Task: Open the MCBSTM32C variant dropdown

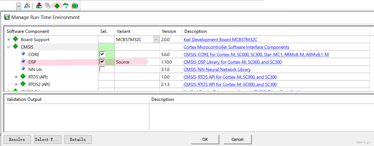Action: coord(156,39)
